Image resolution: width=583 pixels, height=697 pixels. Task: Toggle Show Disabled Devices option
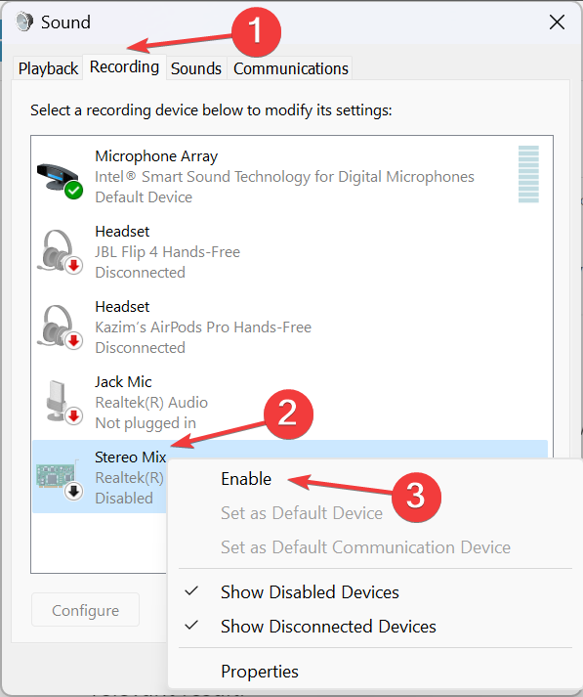(x=310, y=592)
